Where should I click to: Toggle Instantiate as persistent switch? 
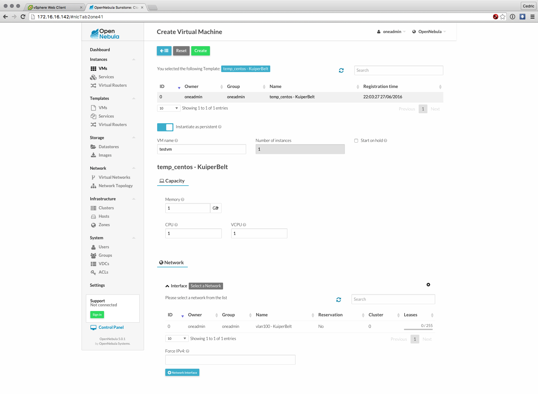(165, 127)
